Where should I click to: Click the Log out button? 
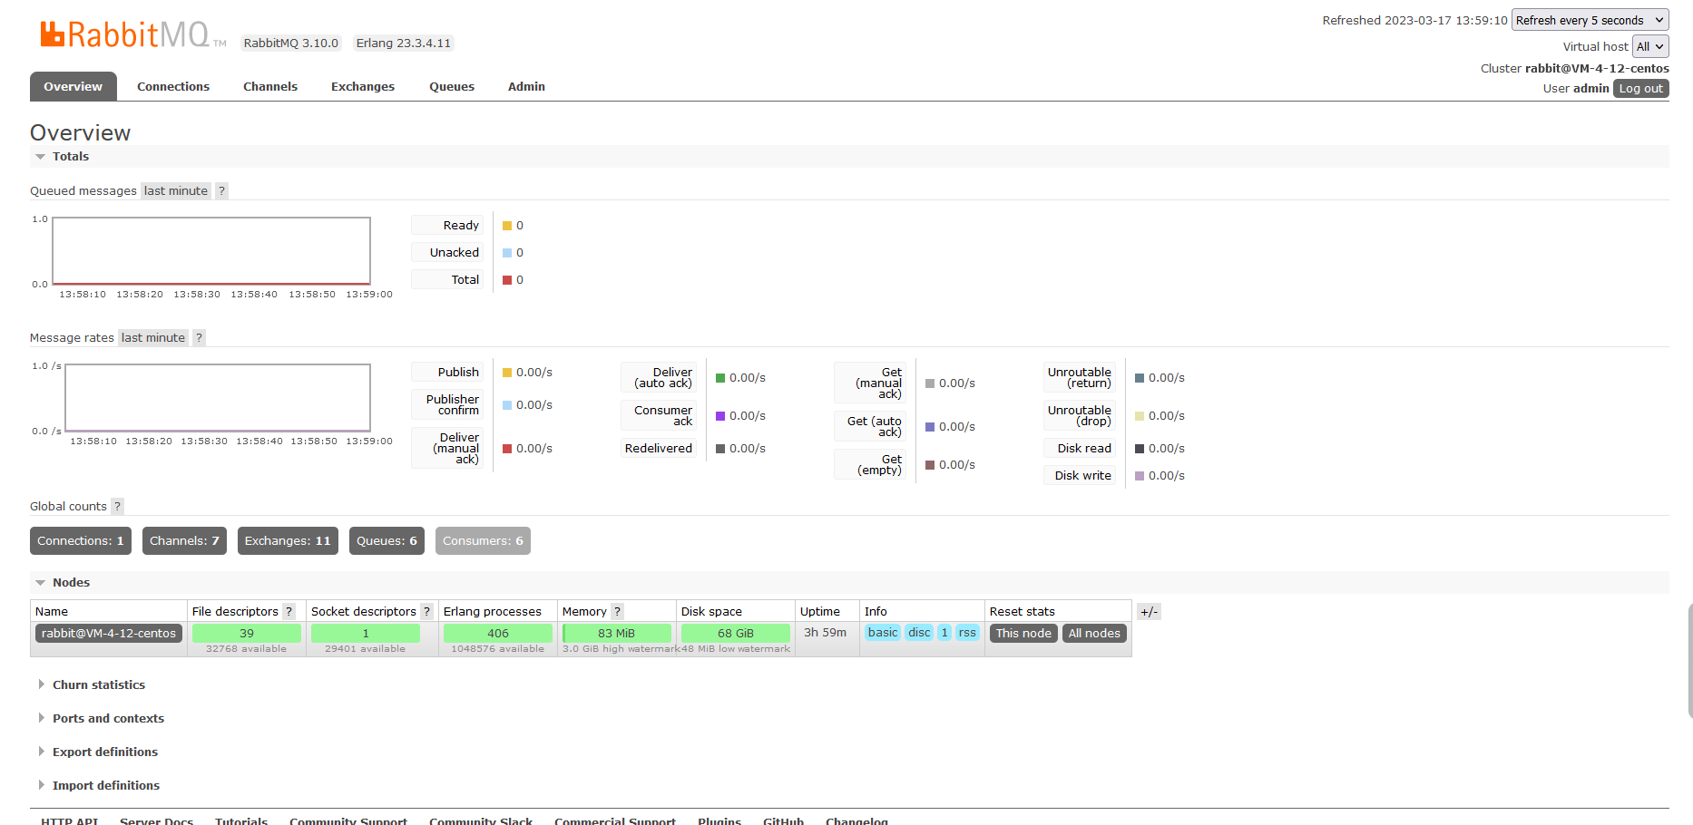point(1641,88)
